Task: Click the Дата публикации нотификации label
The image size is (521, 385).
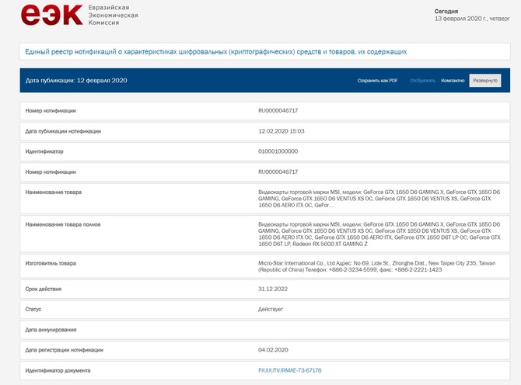Action: point(63,131)
